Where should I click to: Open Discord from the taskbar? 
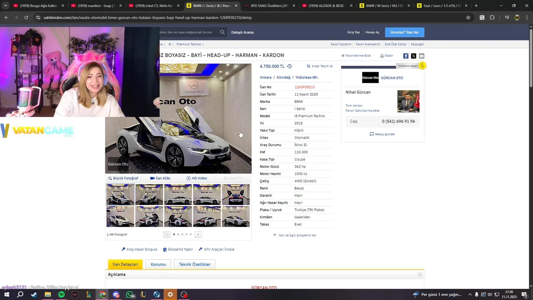coord(116,295)
